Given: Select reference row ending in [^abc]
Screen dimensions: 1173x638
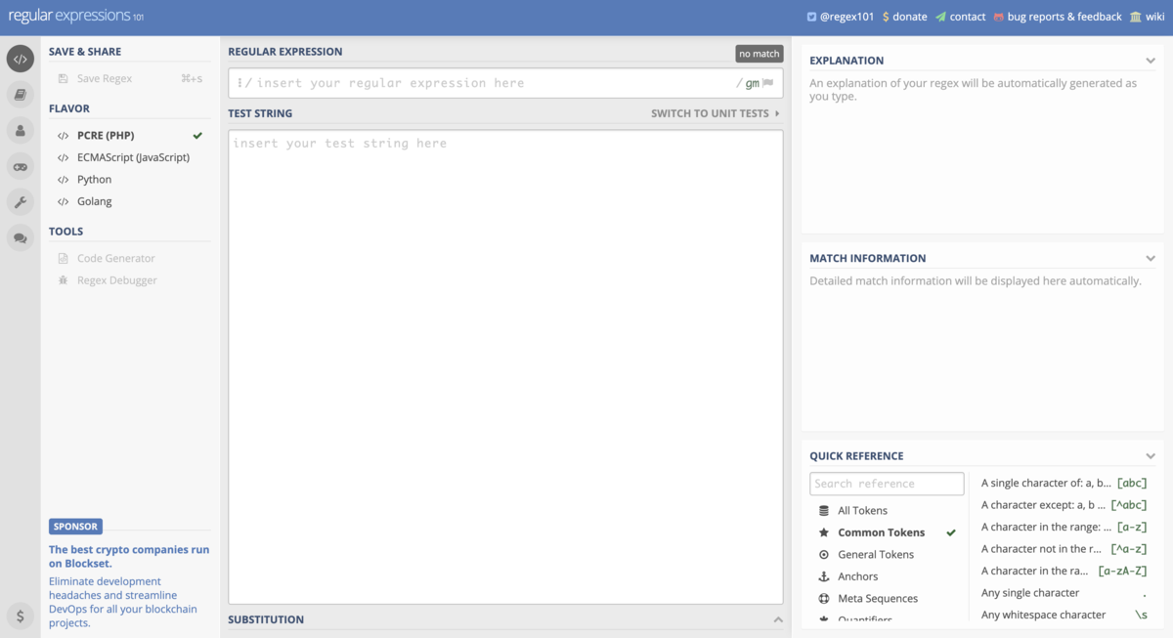Looking at the screenshot, I should pyautogui.click(x=1064, y=505).
